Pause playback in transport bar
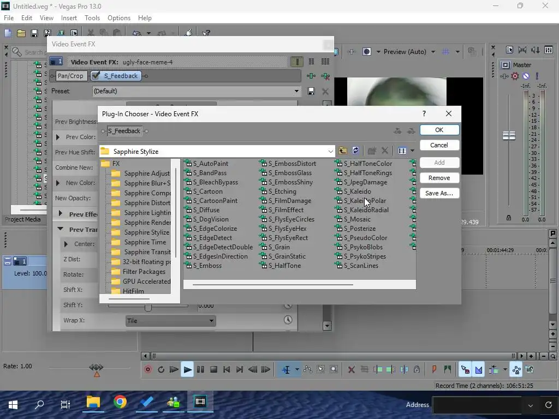The width and height of the screenshot is (559, 419). pyautogui.click(x=200, y=369)
